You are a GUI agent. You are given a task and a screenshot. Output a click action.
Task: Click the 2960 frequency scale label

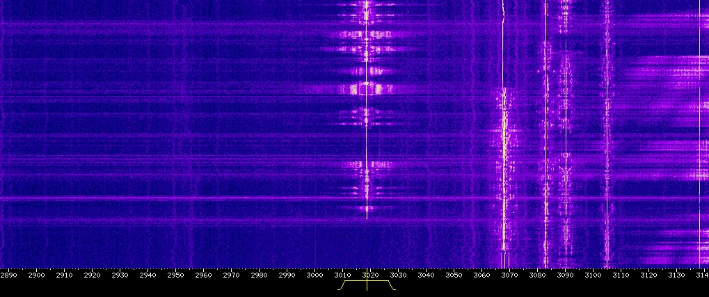coord(203,275)
